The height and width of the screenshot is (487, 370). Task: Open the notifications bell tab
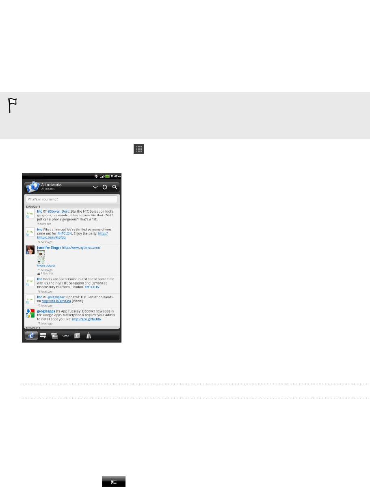[x=88, y=336]
